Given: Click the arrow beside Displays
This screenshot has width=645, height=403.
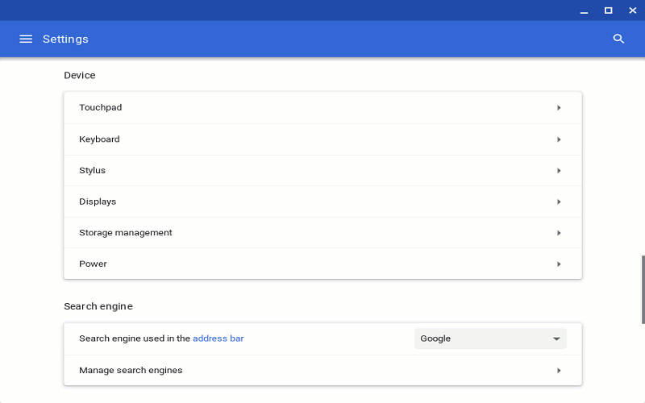Looking at the screenshot, I should tap(559, 201).
